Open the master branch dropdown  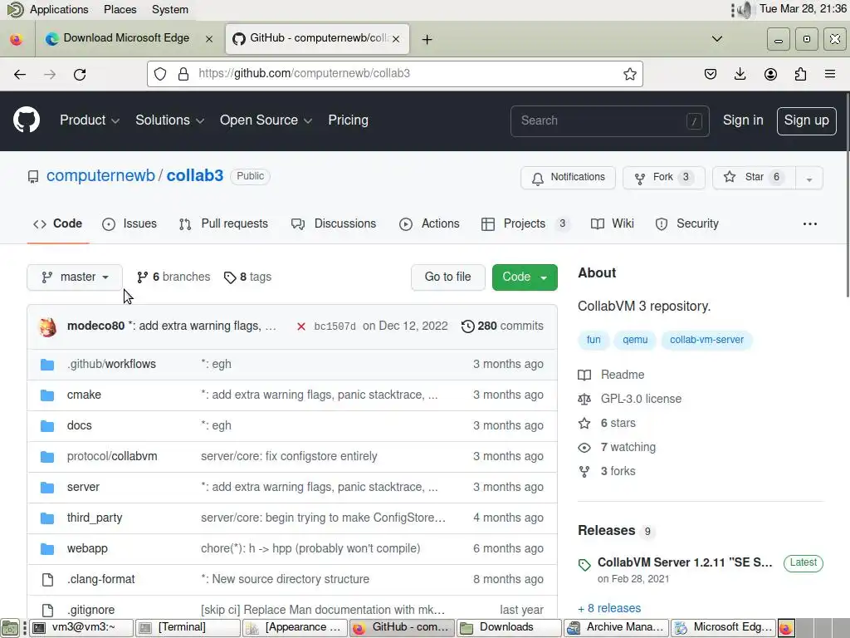(75, 277)
